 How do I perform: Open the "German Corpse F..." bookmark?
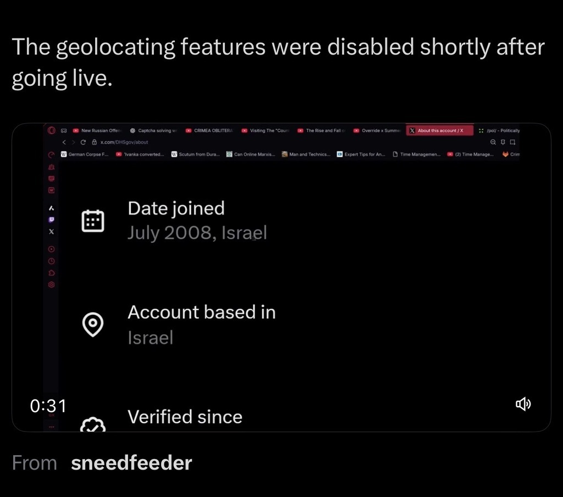[85, 155]
